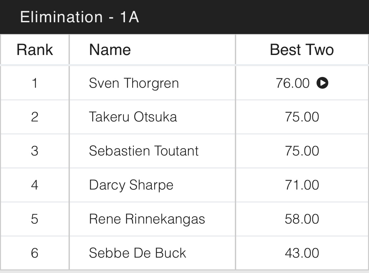The height and width of the screenshot is (273, 369).
Task: Play Sven Thorgren's run video icon
Action: click(x=322, y=83)
